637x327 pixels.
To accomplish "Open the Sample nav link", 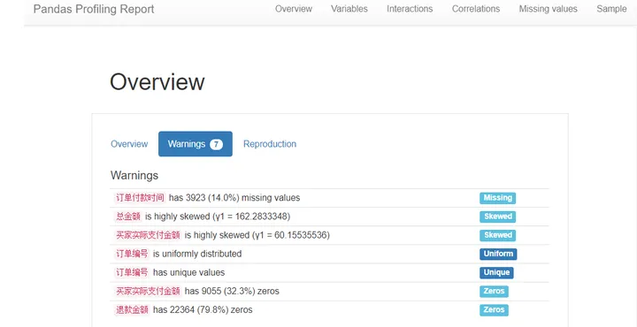I will [611, 9].
